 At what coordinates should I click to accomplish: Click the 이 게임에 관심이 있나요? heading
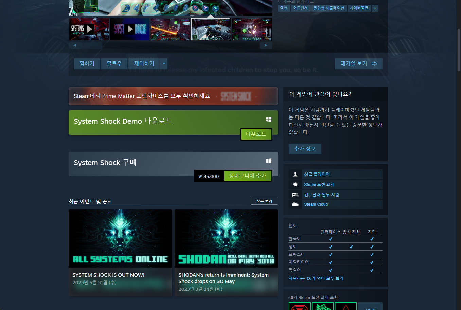[x=320, y=94]
